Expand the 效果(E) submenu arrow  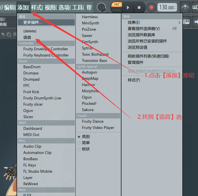point(179,22)
